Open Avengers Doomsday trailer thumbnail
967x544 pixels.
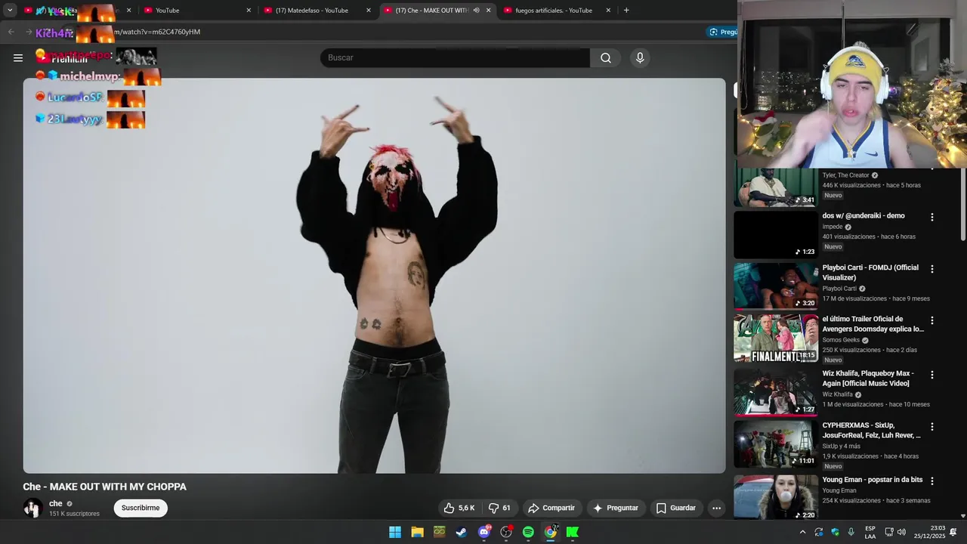[776, 338]
